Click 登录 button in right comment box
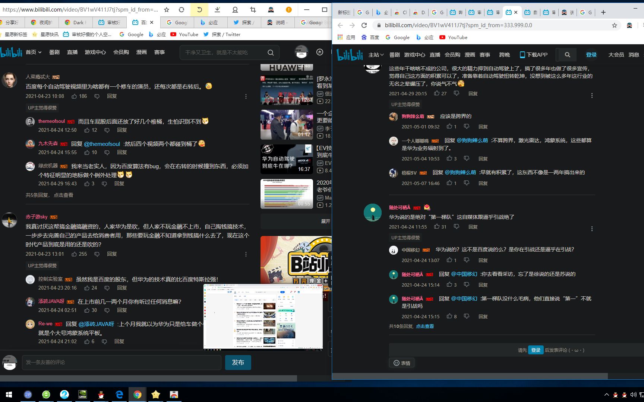 point(536,350)
